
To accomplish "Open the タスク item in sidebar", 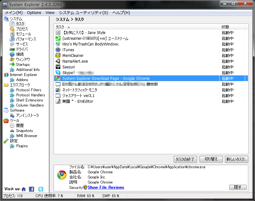I will coord(20,24).
